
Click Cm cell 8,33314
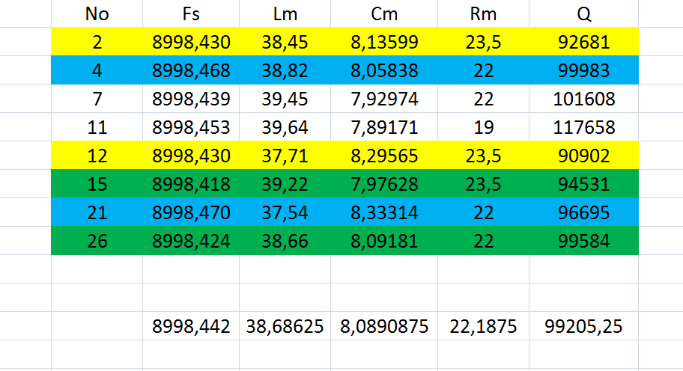(384, 212)
